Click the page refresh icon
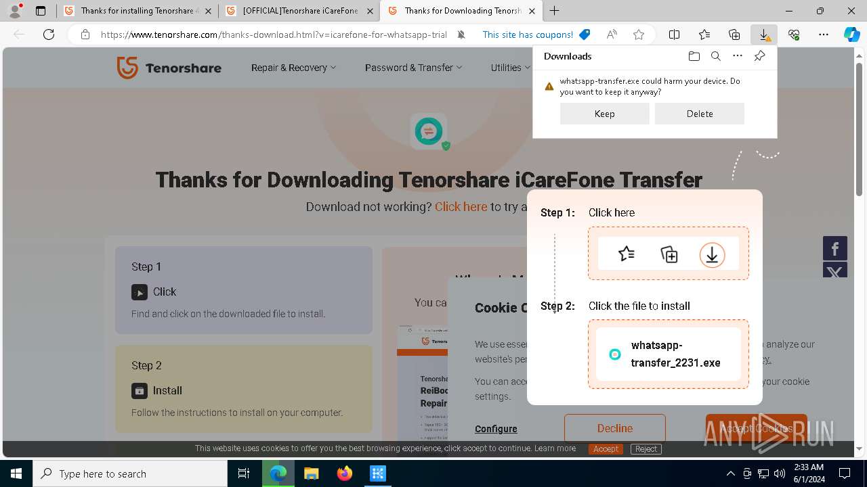This screenshot has height=487, width=867. [x=49, y=34]
